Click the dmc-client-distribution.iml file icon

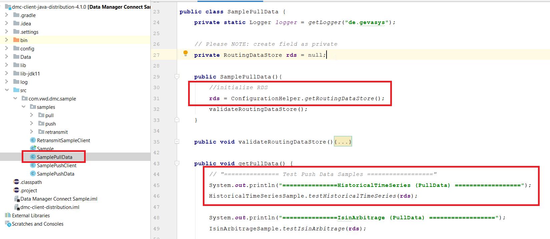[16, 207]
